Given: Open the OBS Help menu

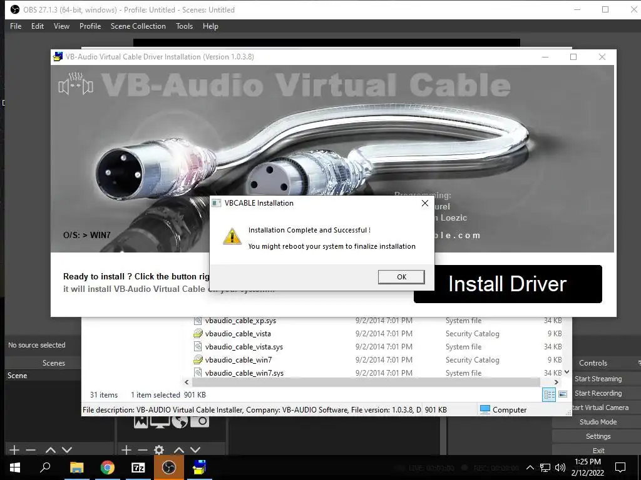Looking at the screenshot, I should coord(210,26).
